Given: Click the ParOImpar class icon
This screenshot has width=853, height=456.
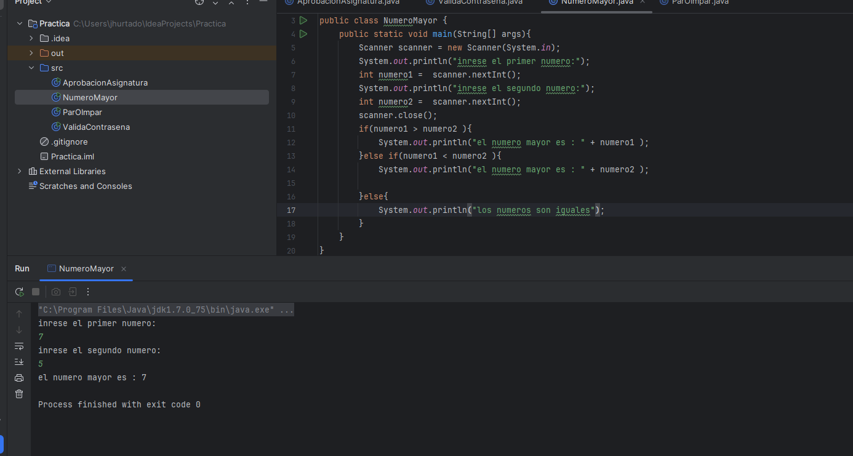Looking at the screenshot, I should (56, 112).
